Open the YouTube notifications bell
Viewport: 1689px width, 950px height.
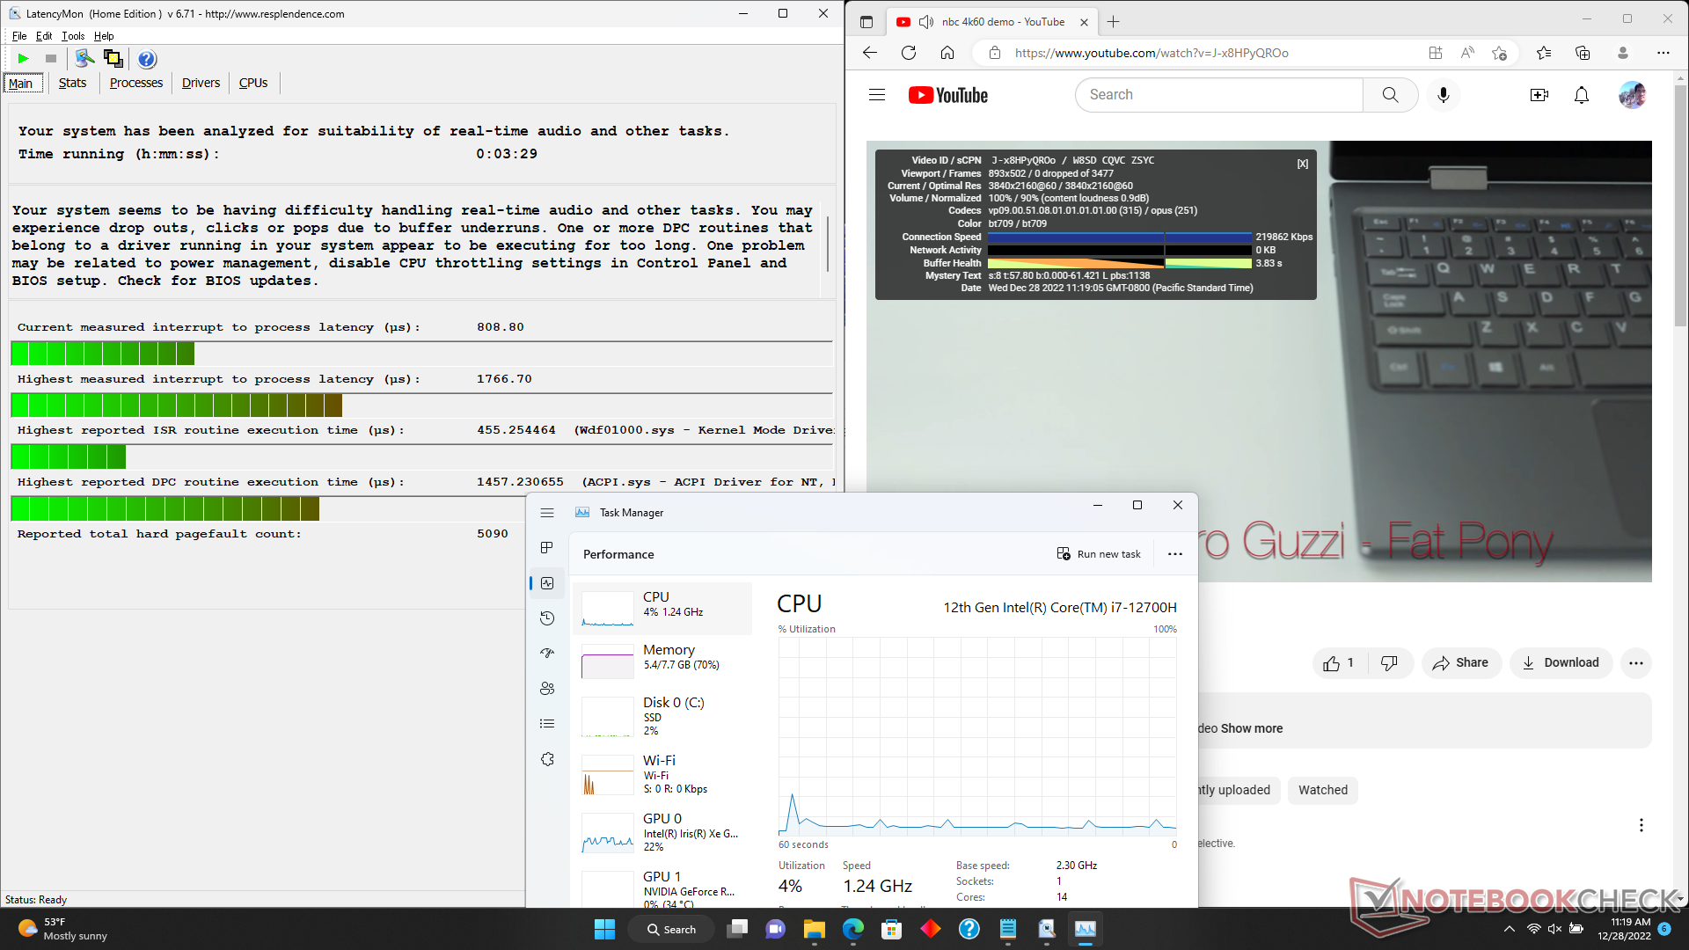pos(1581,95)
